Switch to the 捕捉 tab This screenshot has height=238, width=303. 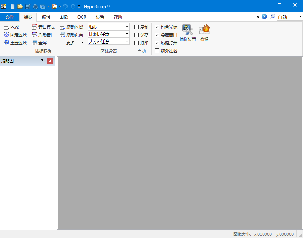pyautogui.click(x=28, y=17)
